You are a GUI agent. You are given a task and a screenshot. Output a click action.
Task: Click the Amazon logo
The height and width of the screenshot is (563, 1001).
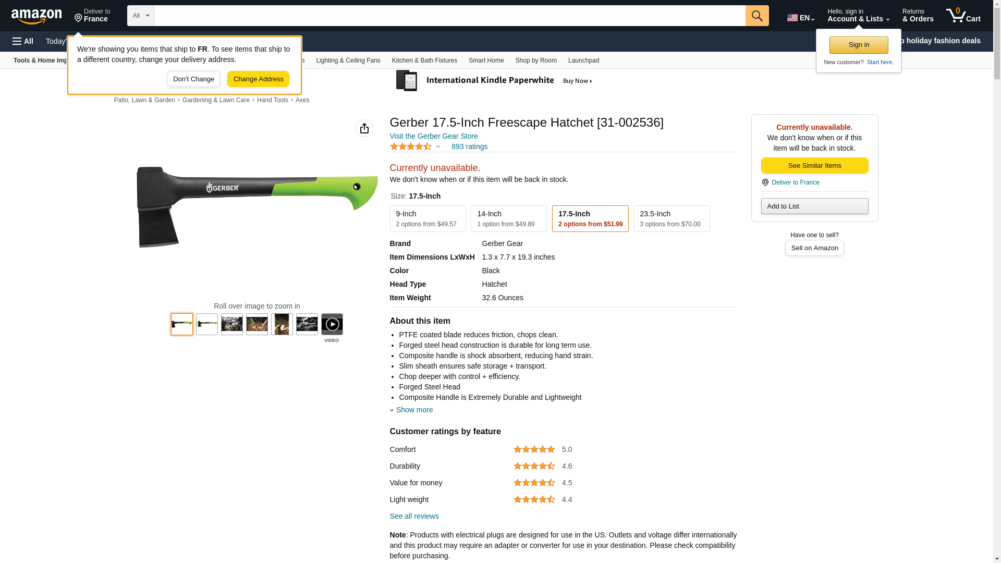36,16
